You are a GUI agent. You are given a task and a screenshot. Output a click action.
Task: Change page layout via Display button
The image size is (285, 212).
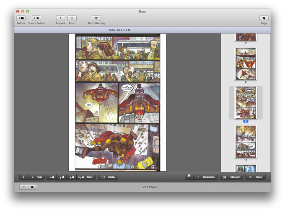click(108, 177)
